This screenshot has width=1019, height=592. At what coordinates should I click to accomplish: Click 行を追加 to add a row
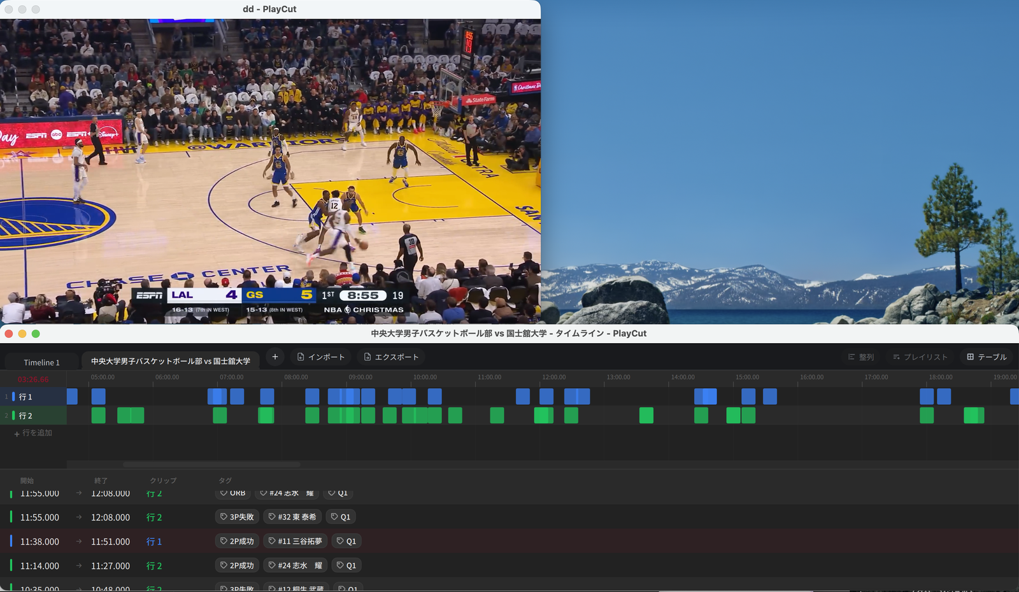coord(33,433)
